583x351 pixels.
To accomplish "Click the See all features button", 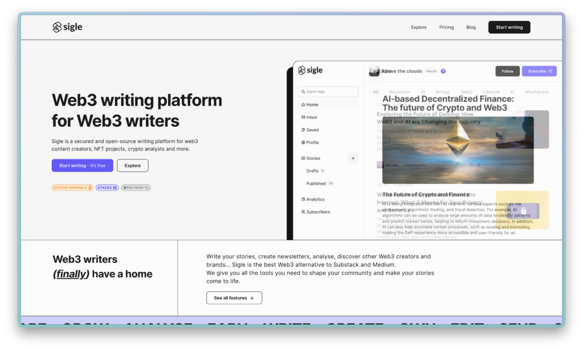I will (x=234, y=298).
